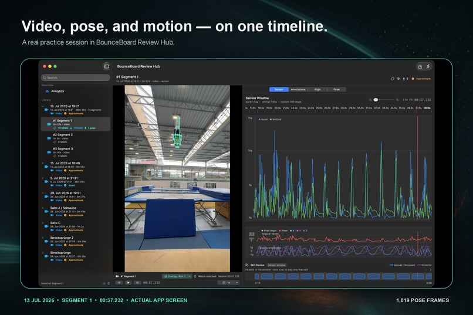Click the Fit zoom button
The image size is (473, 315).
tap(411, 100)
